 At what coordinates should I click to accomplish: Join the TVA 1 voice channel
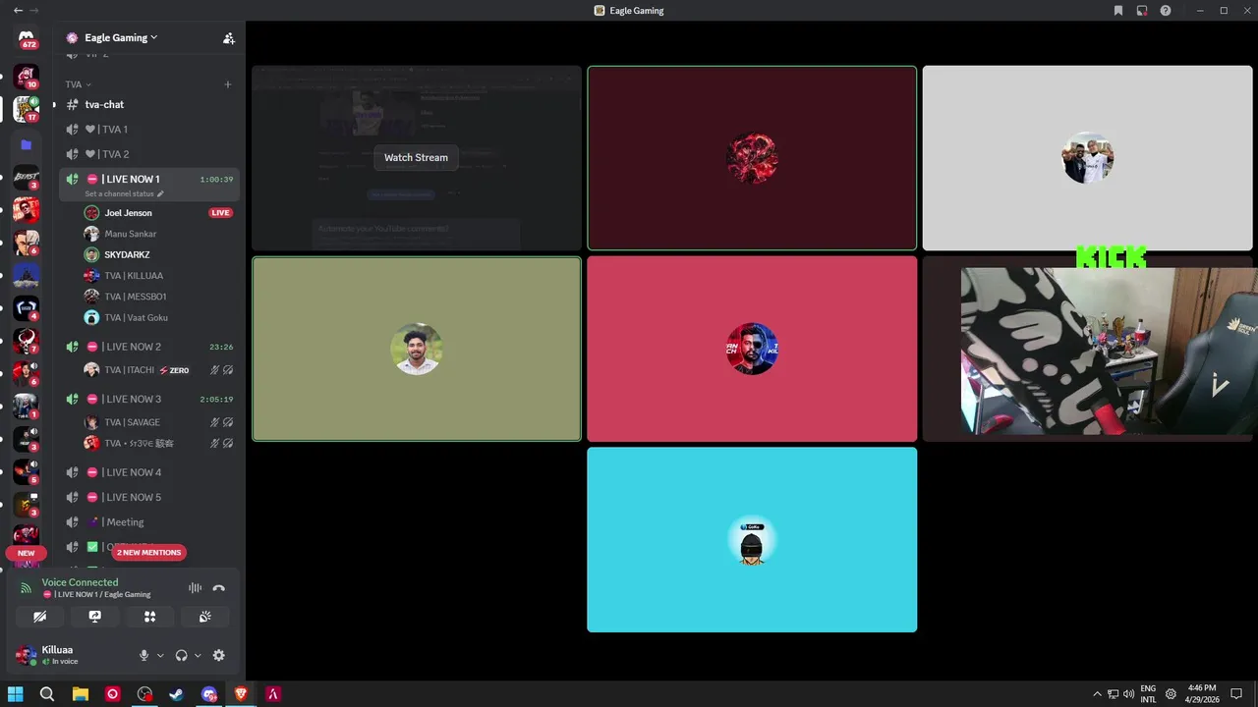tap(149, 130)
